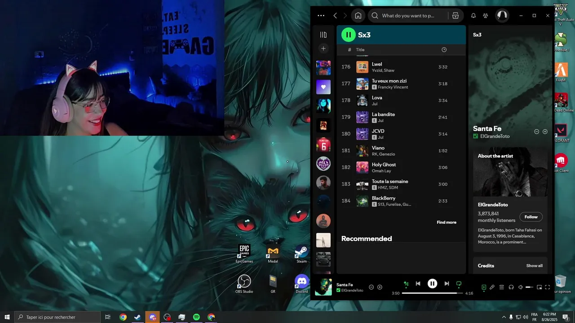The width and height of the screenshot is (575, 323).
Task: Open the Browse icon in search bar
Action: click(x=456, y=15)
